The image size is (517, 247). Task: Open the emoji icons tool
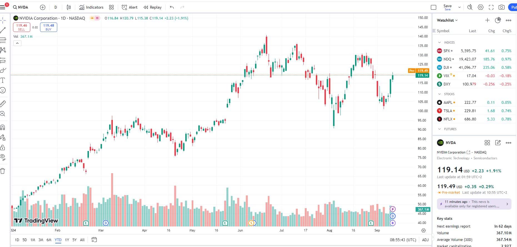(3, 90)
